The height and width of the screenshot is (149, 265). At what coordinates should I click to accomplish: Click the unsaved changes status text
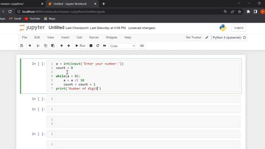point(142,28)
